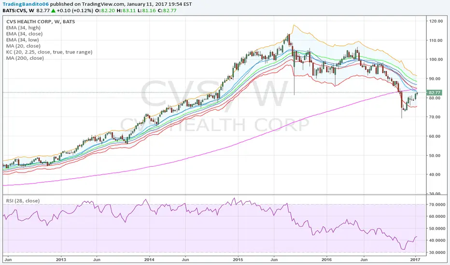Select the EMA (34, close) indicator label
The width and height of the screenshot is (450, 265).
25,34
